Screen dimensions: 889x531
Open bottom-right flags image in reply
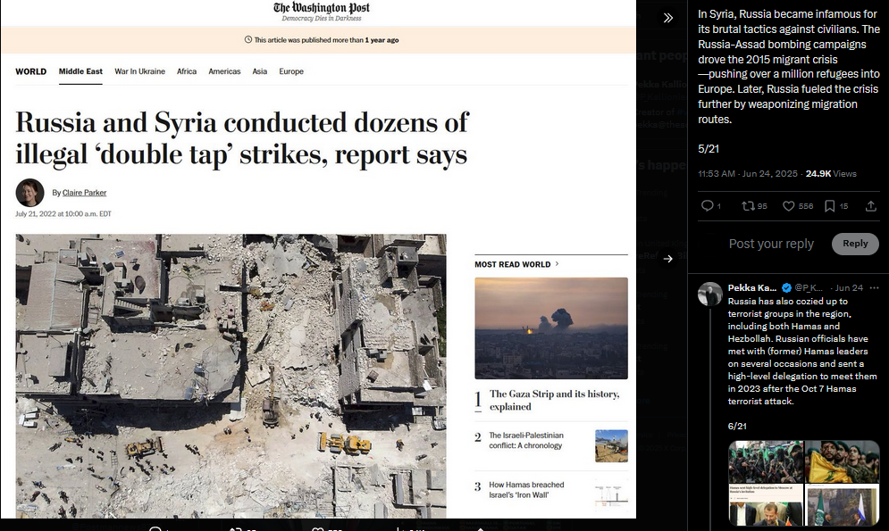[842, 504]
